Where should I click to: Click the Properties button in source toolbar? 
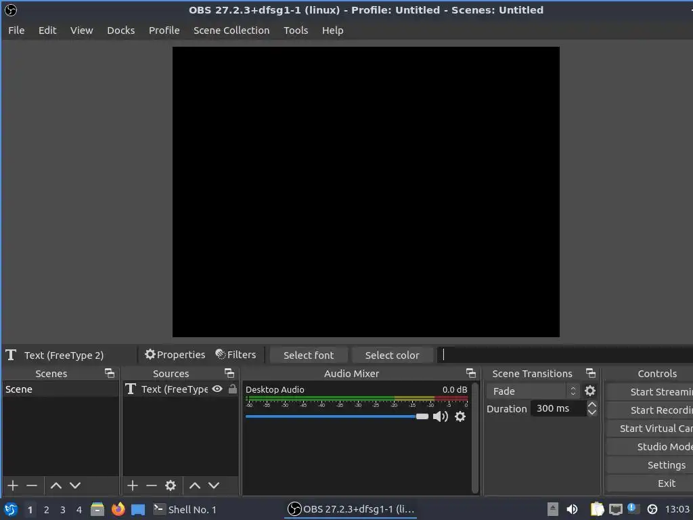pos(175,355)
